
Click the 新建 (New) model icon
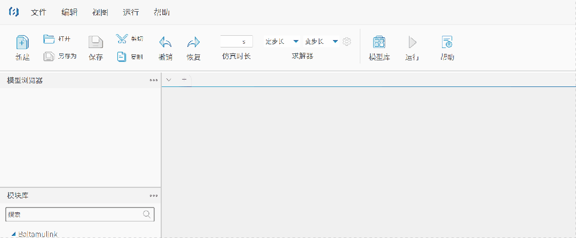click(x=22, y=42)
